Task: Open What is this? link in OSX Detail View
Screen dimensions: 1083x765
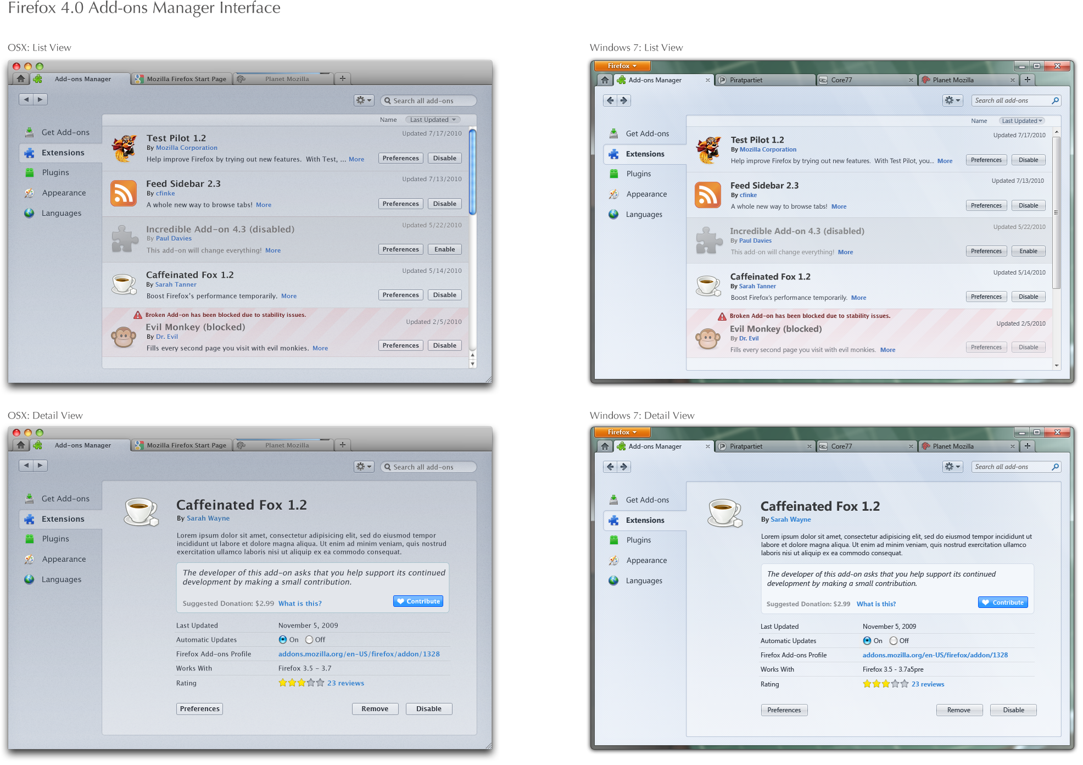Action: click(x=300, y=604)
